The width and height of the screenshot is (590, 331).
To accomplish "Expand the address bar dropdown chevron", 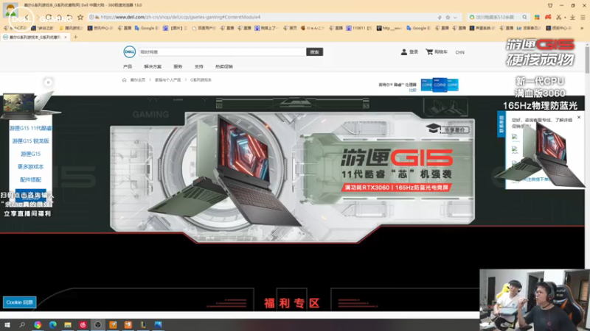I will click(455, 17).
